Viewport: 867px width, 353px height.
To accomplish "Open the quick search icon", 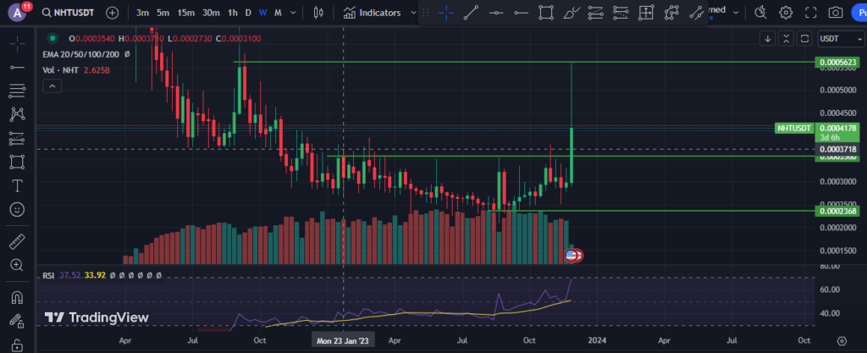I will tap(761, 13).
